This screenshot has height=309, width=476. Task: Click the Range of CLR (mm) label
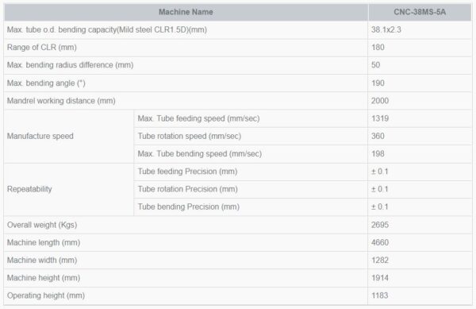click(x=41, y=48)
